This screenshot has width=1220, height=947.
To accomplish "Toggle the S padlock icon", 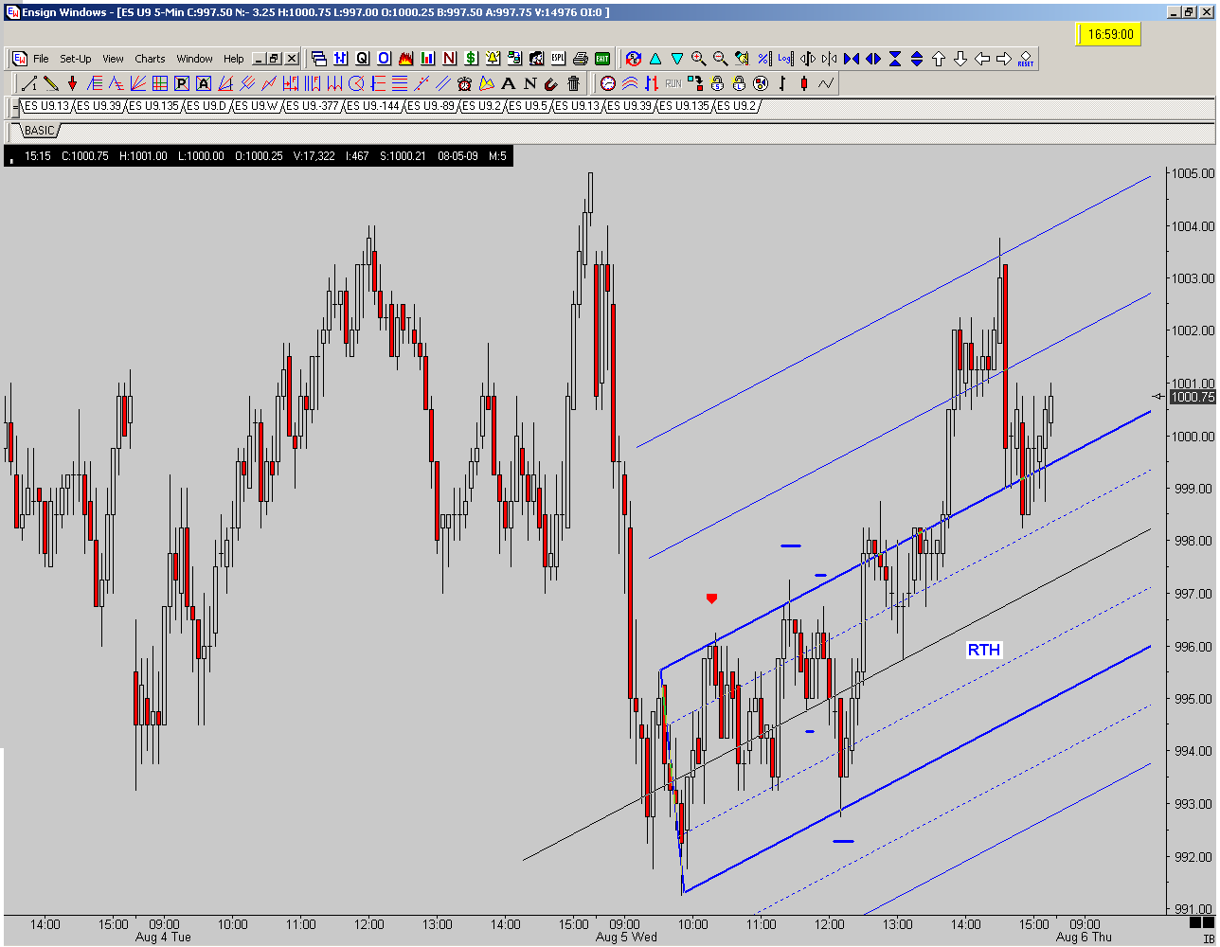I will (717, 82).
